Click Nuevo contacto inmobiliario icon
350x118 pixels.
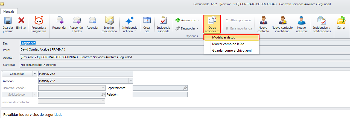click(282, 21)
